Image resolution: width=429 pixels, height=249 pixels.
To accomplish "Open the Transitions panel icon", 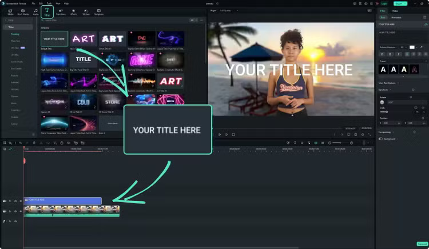I will (61, 11).
